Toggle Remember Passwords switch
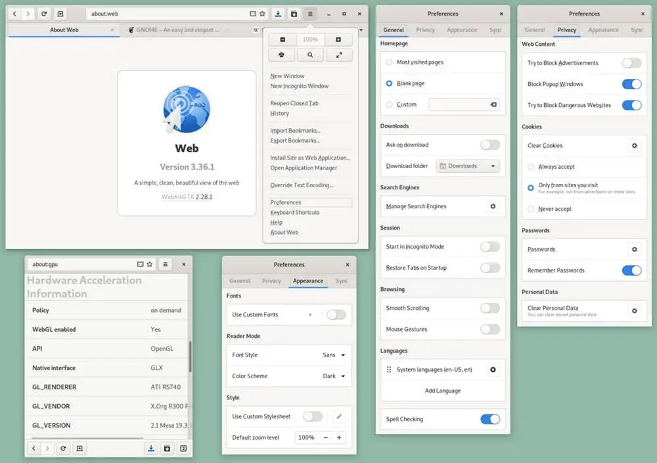Screen dimensions: 657x463 point(631,271)
